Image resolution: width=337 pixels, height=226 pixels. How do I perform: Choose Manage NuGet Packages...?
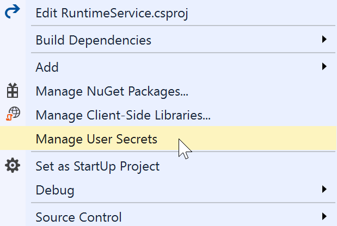(x=169, y=91)
